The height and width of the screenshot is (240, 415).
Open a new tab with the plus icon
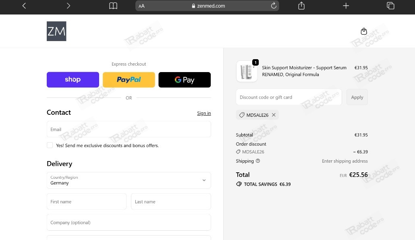tap(346, 6)
